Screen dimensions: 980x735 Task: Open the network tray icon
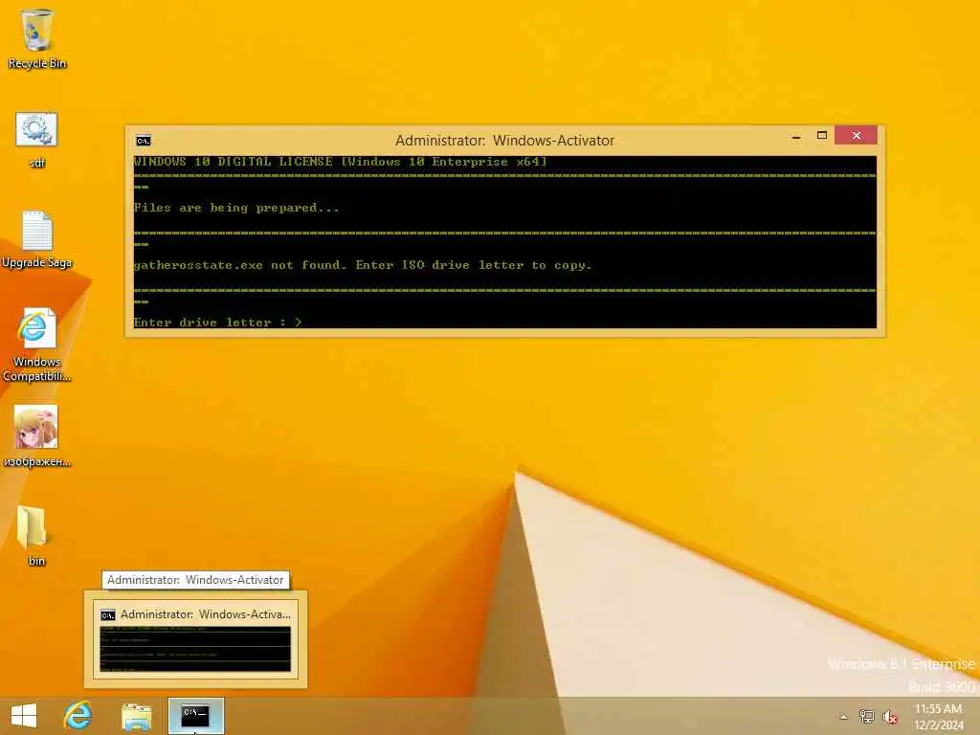tap(866, 716)
